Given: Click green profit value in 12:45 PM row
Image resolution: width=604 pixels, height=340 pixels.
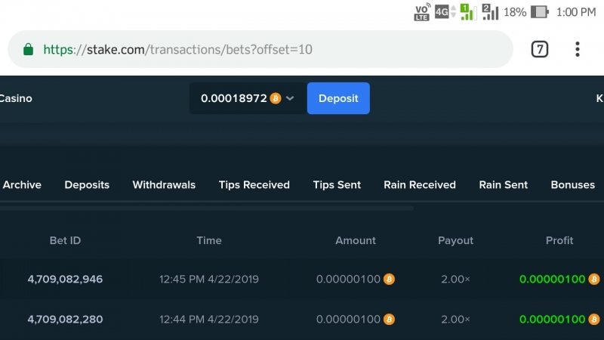Looking at the screenshot, I should 553,279.
